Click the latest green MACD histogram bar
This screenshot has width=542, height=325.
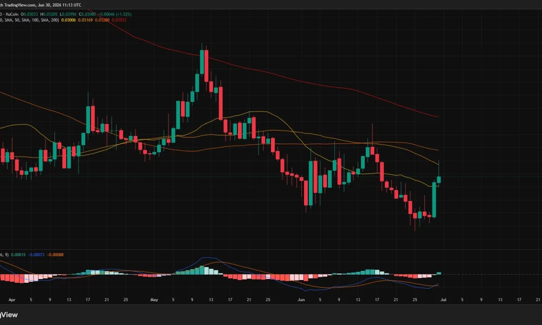(x=439, y=273)
